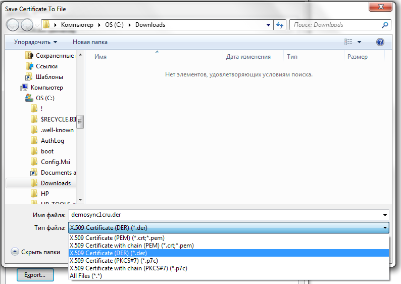The height and width of the screenshot is (284, 401).
Task: Open the Упорядочить menu
Action: [35, 42]
